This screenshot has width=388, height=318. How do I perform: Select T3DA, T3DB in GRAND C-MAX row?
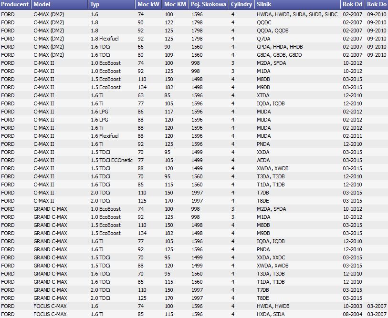271,274
